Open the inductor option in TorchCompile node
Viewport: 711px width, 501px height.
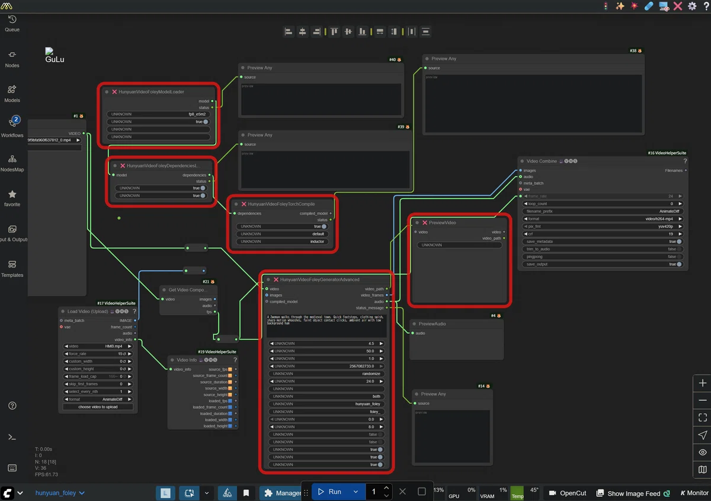click(x=282, y=242)
